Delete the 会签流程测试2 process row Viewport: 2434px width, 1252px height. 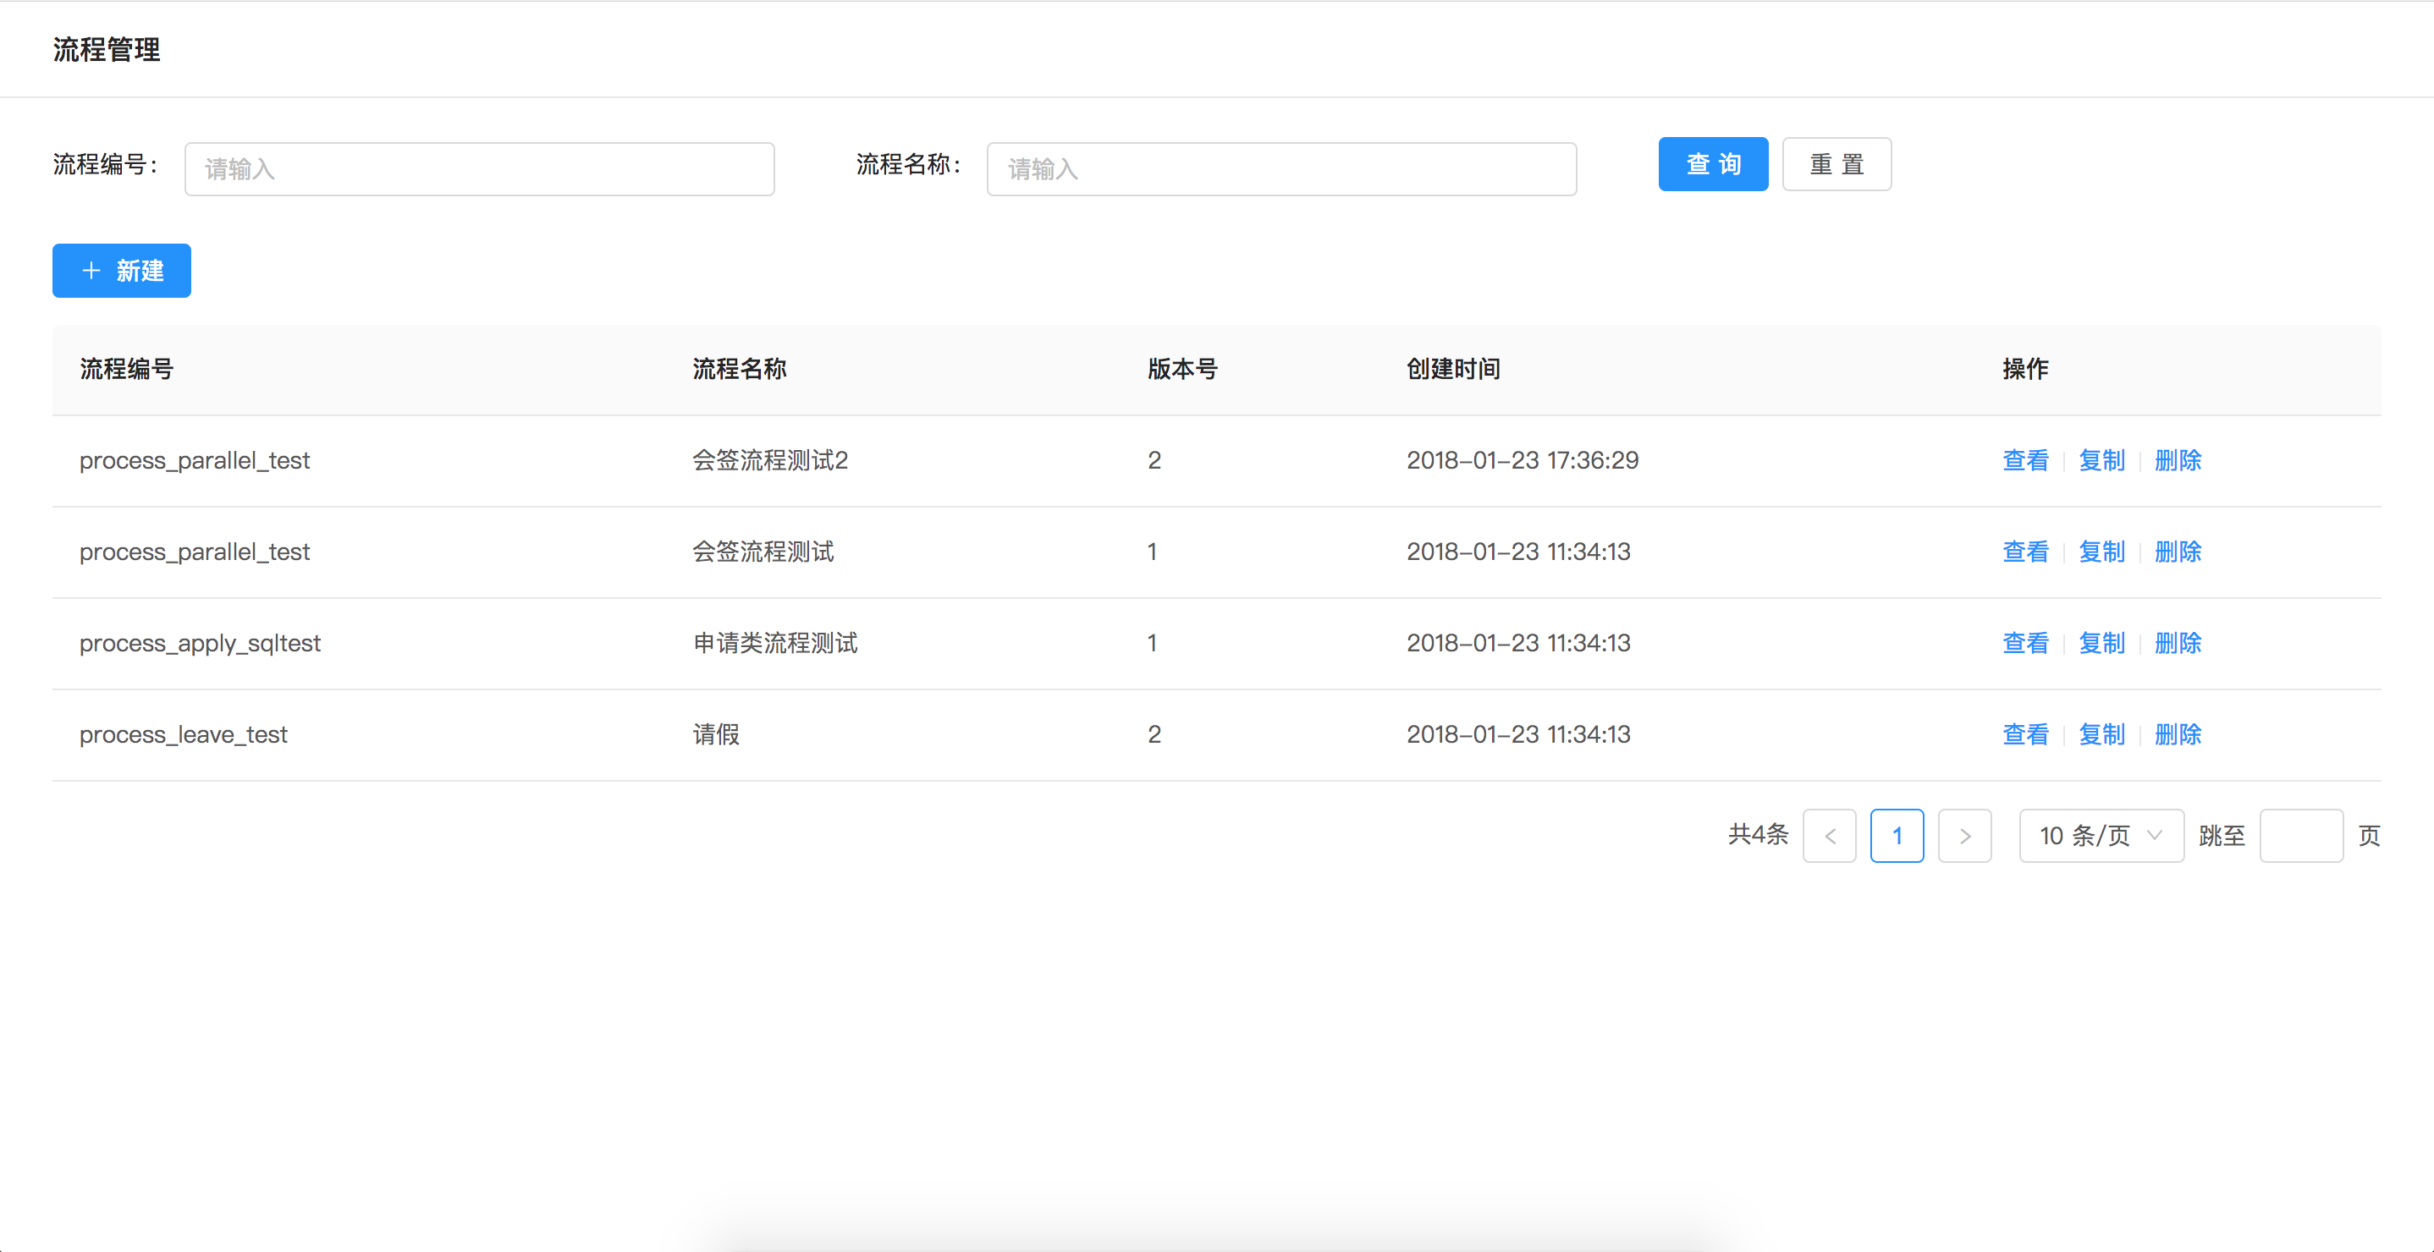coord(2177,461)
